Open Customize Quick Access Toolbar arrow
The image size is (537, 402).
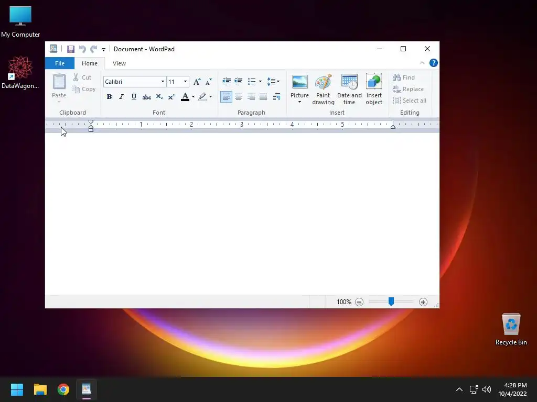(103, 50)
